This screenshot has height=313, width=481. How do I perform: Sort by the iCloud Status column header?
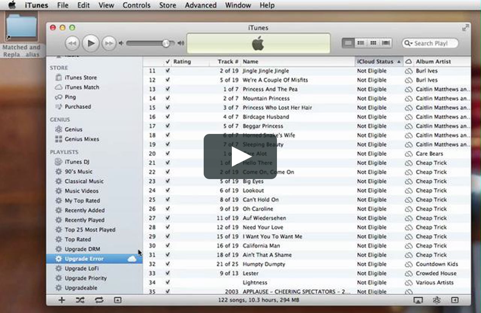(x=379, y=62)
